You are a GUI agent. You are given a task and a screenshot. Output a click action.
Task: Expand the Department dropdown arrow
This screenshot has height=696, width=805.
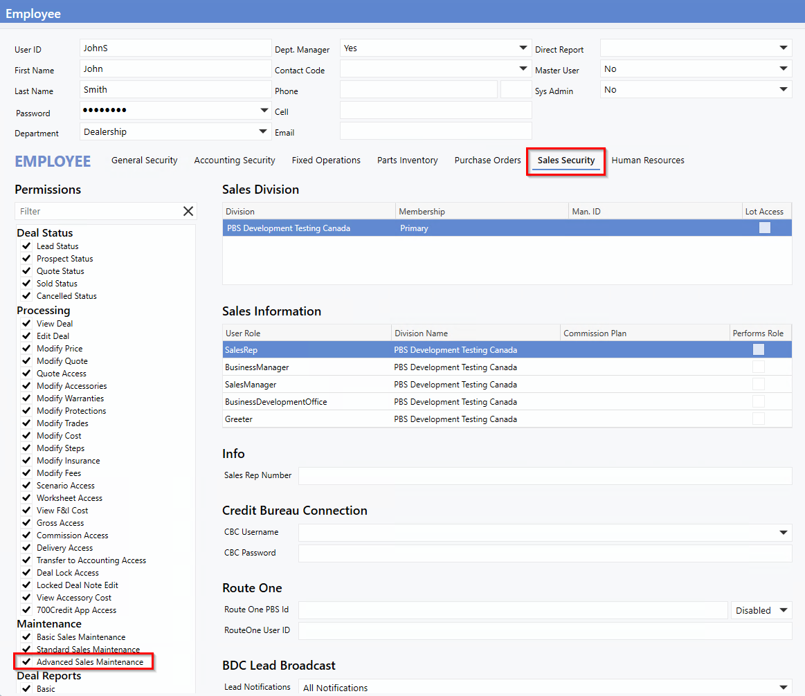[263, 131]
